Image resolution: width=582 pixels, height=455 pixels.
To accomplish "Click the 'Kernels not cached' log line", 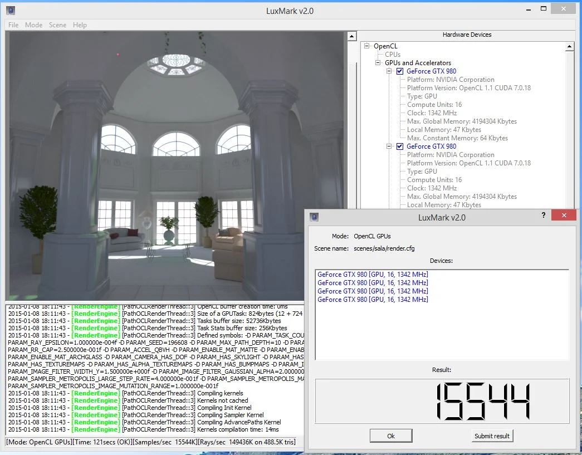I will (x=128, y=400).
